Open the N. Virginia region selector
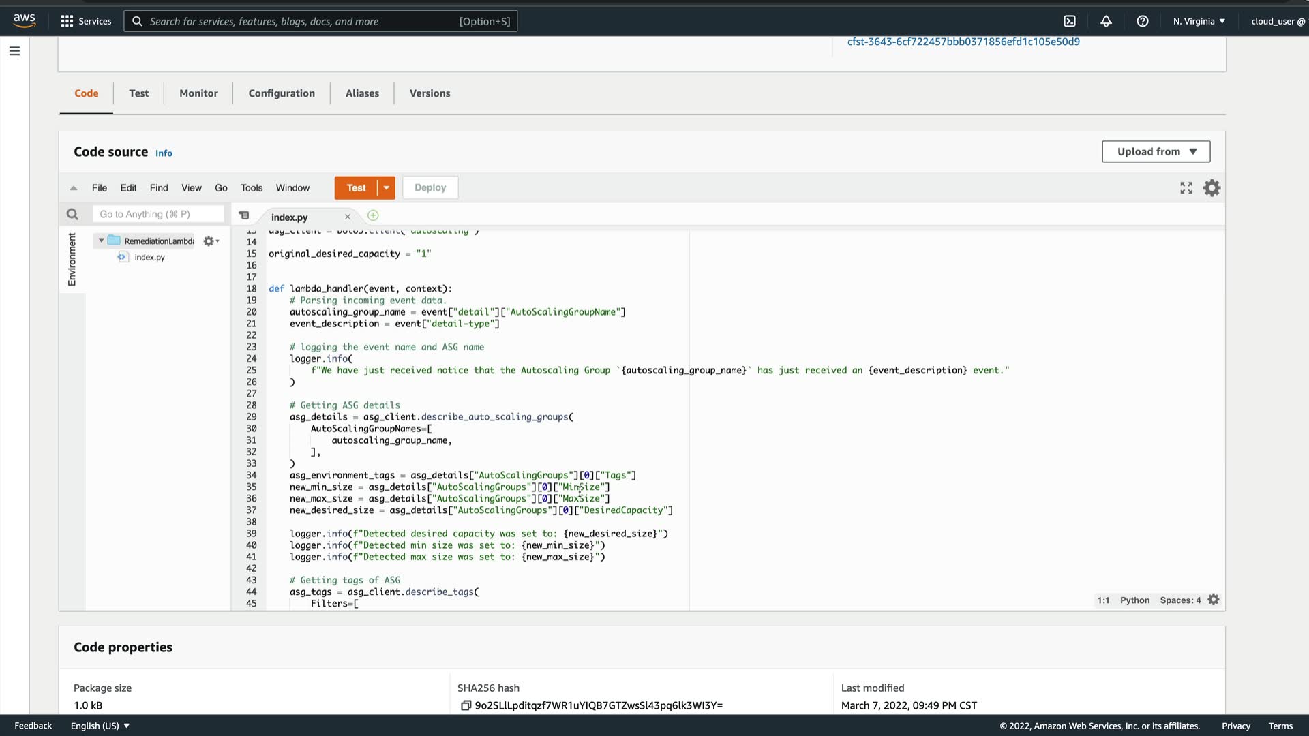Screen dimensions: 1309x736 (1199, 21)
